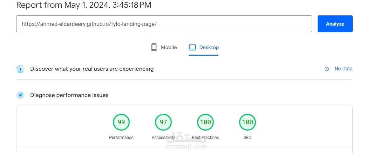Focus the URL input field
Viewport: 373px width, 153px height.
click(x=164, y=24)
